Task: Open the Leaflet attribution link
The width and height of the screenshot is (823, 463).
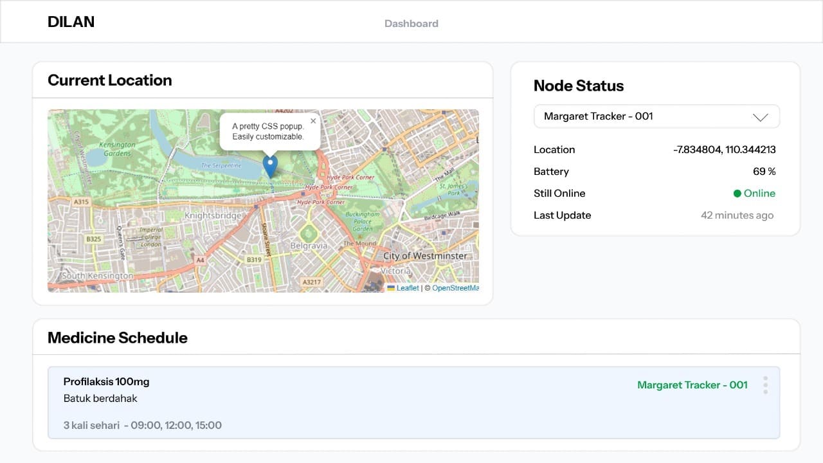Action: click(408, 288)
